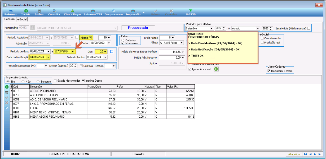Adjust the 2022 start year stepper
The width and height of the screenshot is (326, 159).
click(224, 28)
